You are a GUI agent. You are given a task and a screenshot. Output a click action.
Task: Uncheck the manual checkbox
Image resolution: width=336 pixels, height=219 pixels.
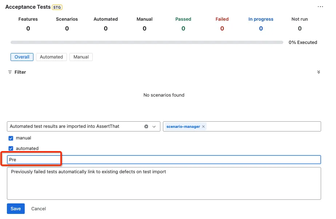(11, 138)
